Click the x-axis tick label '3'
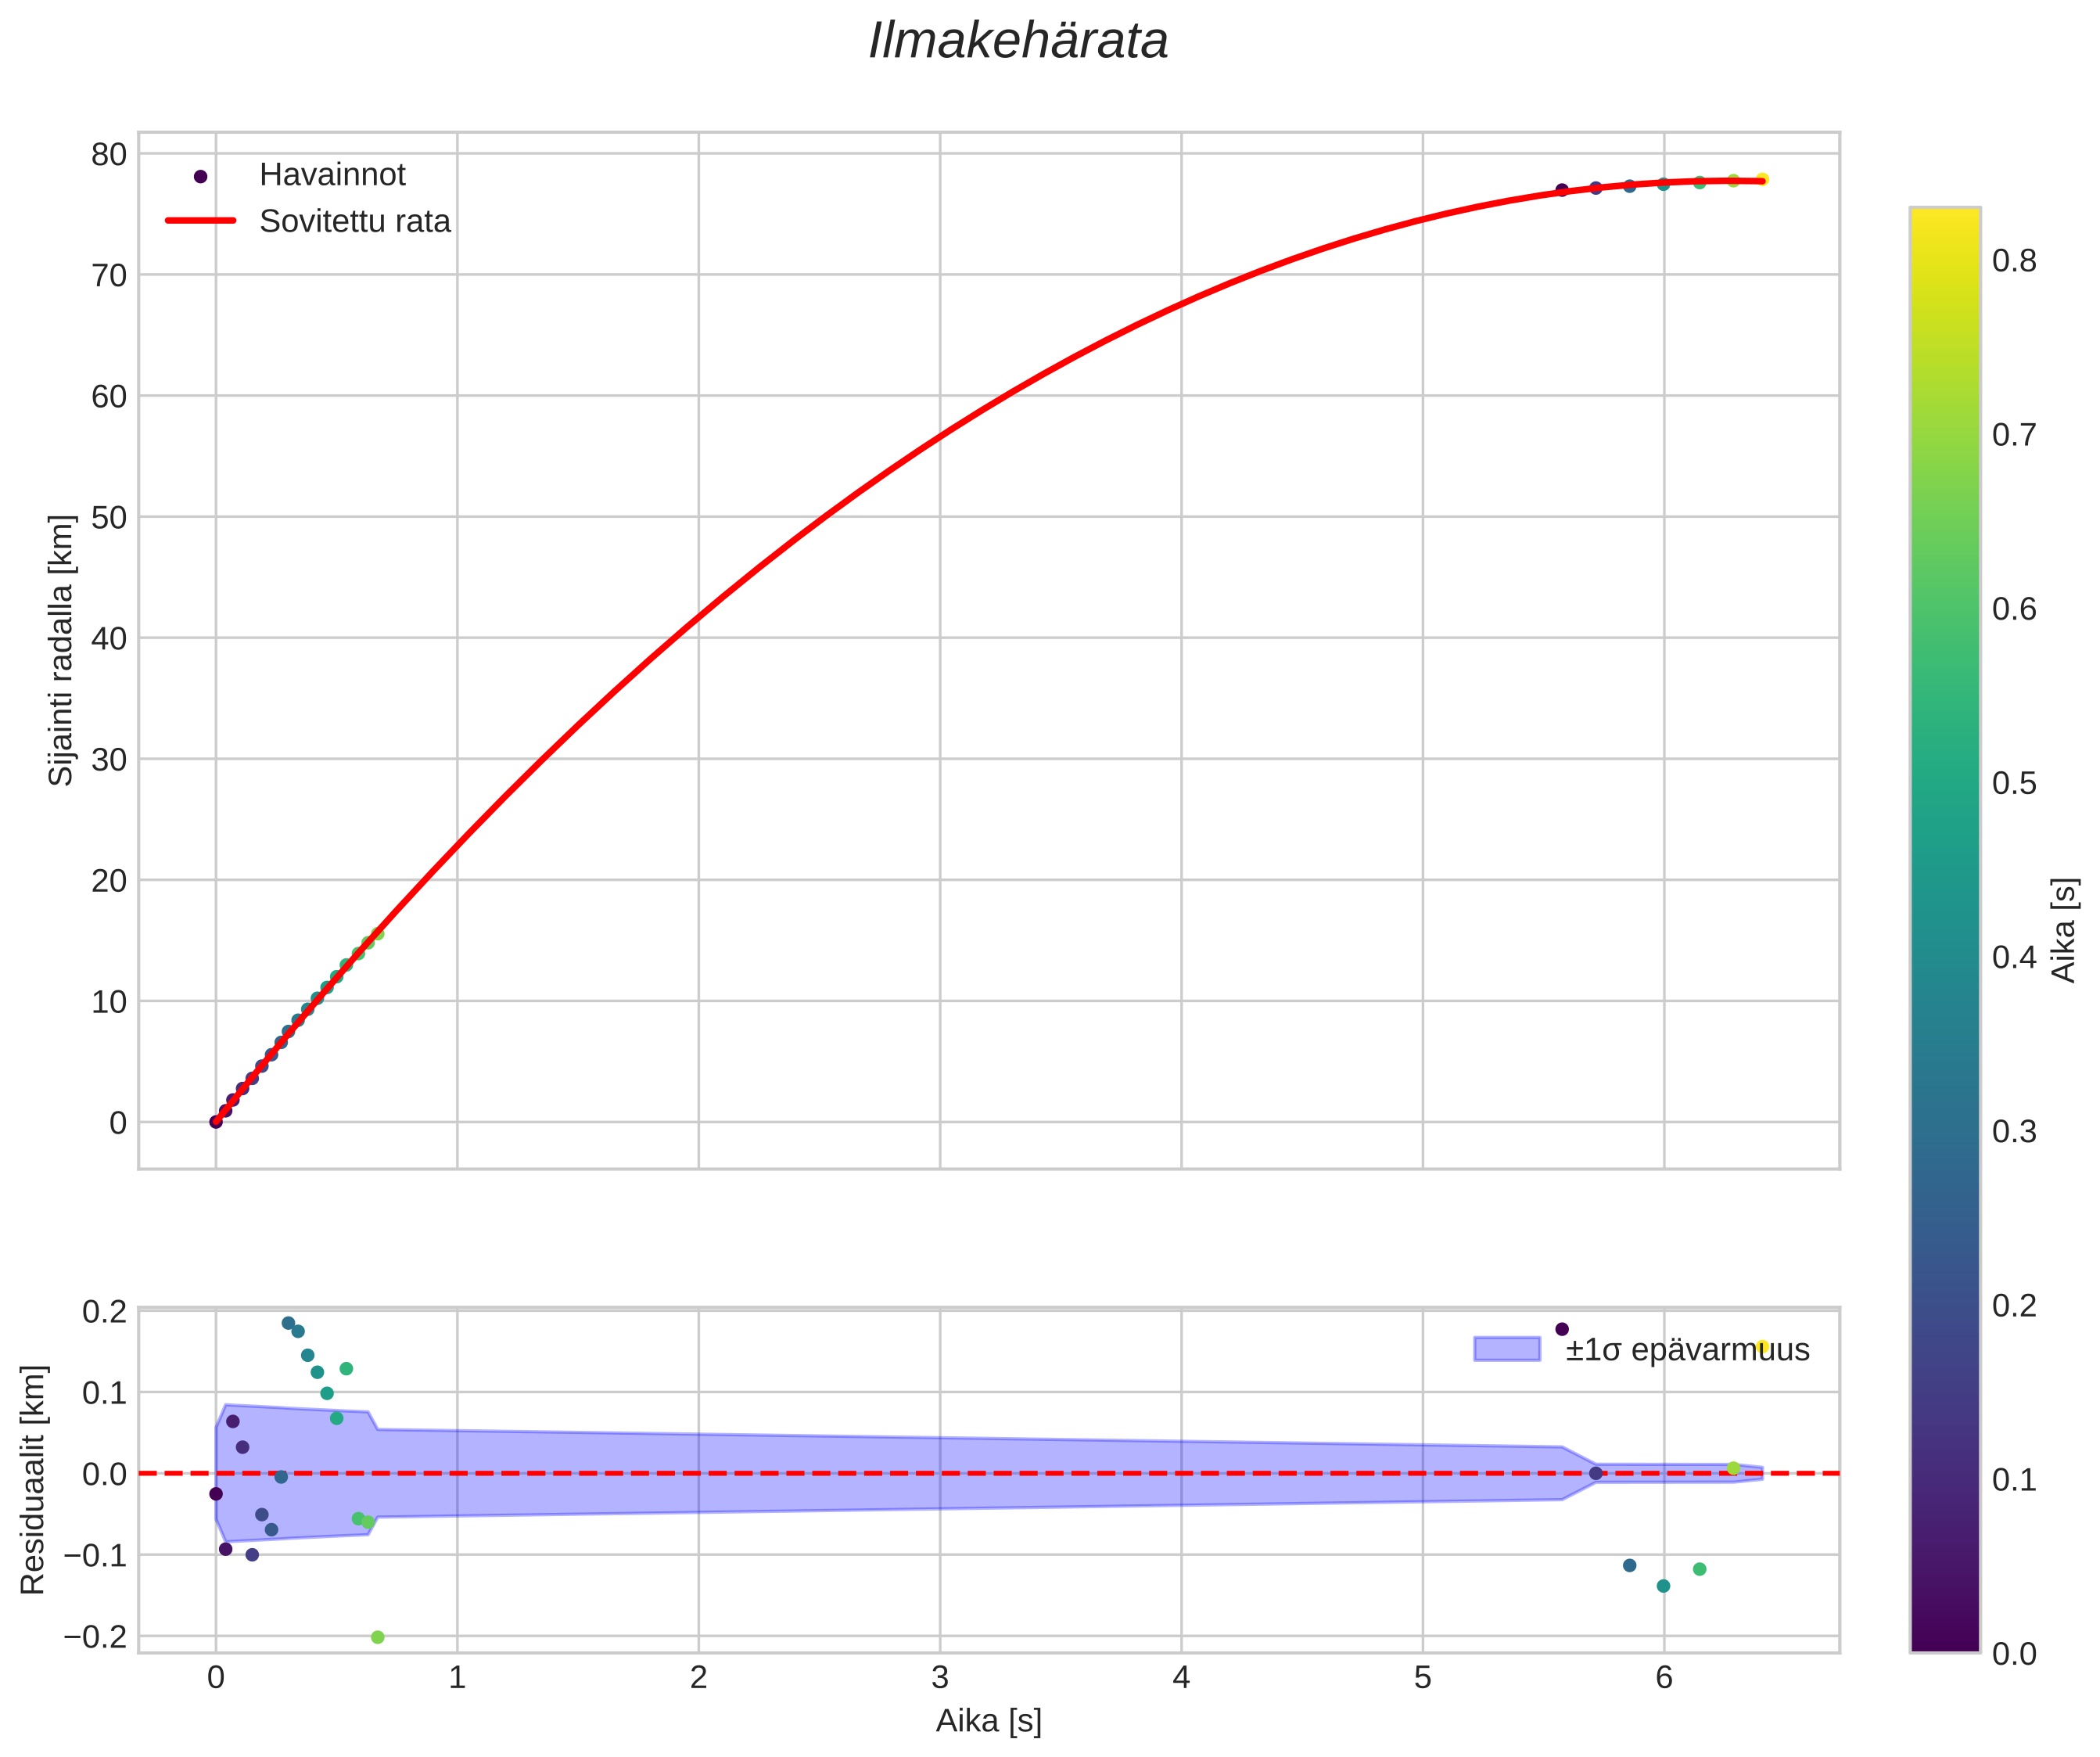 939,1678
